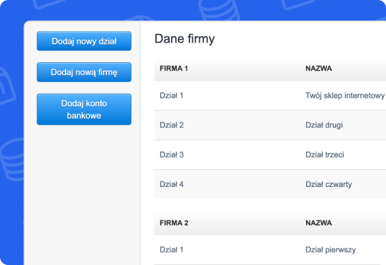Click the Dodaj nowy dział button
Screen dimensions: 386x265
[x=84, y=41]
